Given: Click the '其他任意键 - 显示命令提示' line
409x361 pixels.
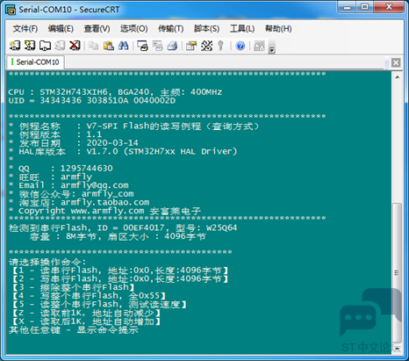Looking at the screenshot, I should tap(74, 330).
